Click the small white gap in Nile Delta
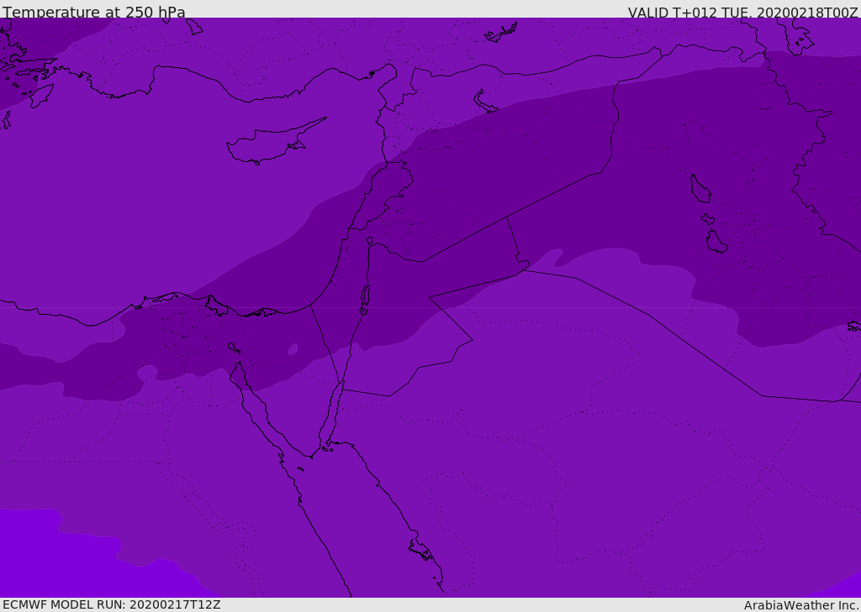 [293, 349]
